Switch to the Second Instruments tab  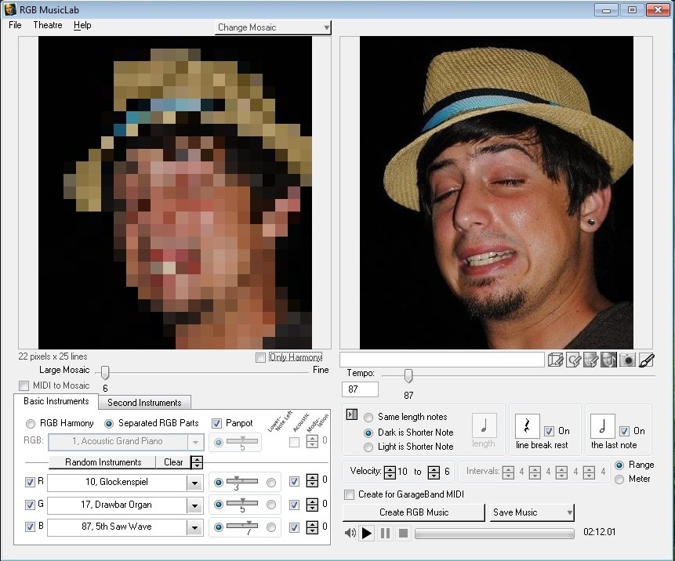144,403
